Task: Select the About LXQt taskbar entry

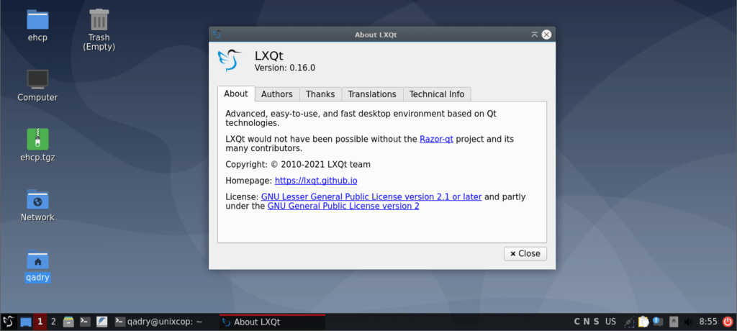Action: [272, 322]
